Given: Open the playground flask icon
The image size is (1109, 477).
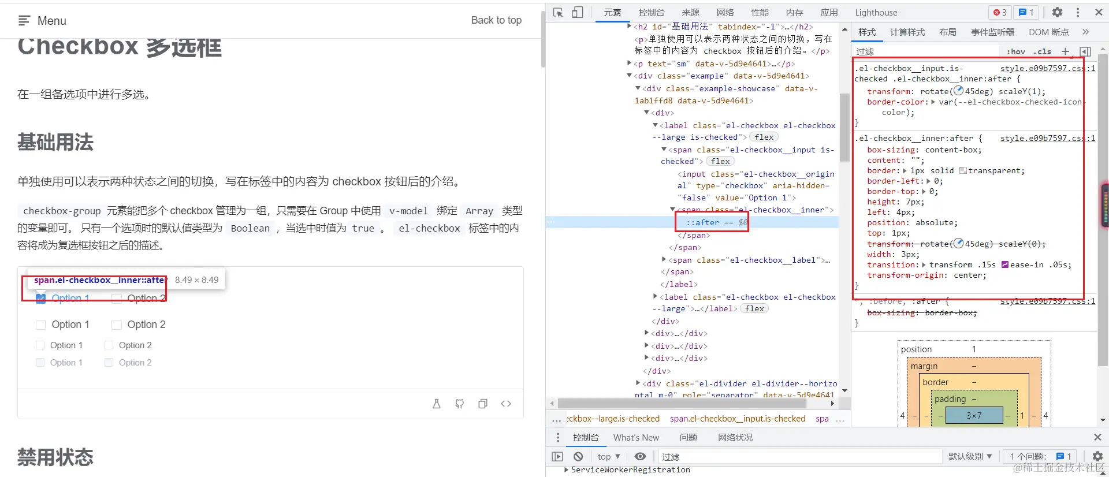Looking at the screenshot, I should click(x=437, y=404).
